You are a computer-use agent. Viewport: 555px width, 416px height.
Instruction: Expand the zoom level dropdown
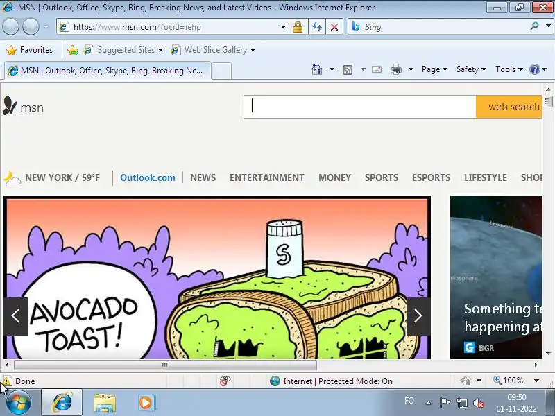[536, 381]
